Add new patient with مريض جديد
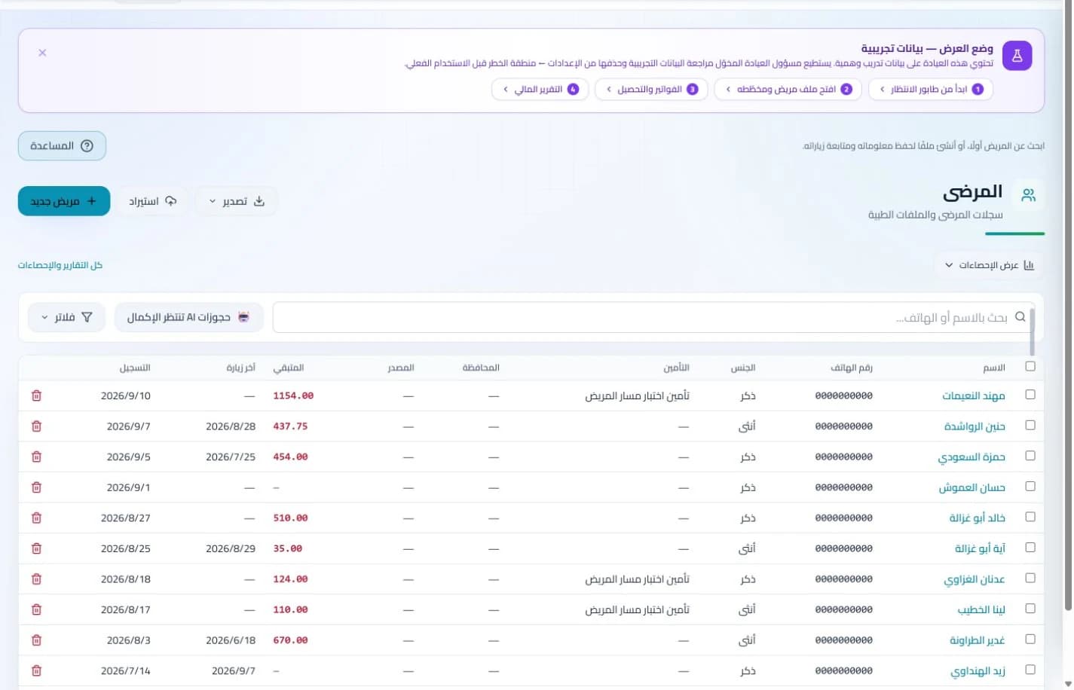The height and width of the screenshot is (690, 1074). click(64, 201)
